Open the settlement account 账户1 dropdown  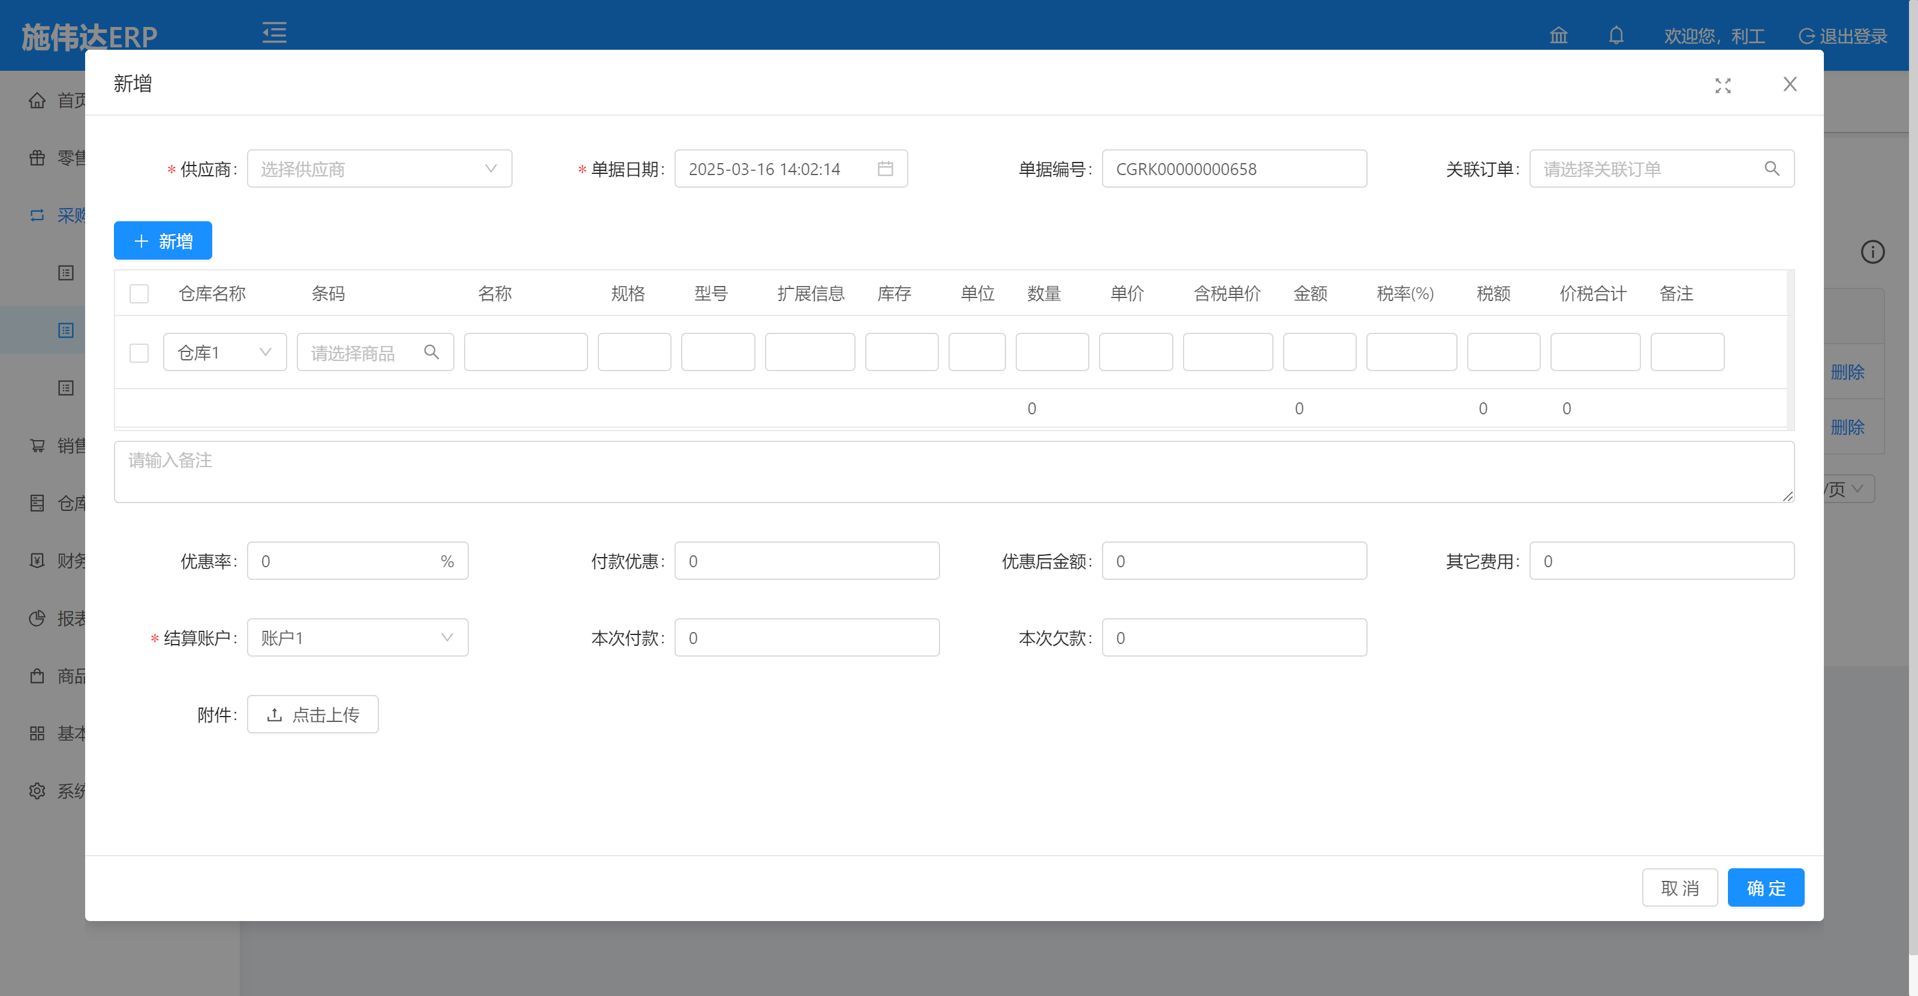click(357, 638)
